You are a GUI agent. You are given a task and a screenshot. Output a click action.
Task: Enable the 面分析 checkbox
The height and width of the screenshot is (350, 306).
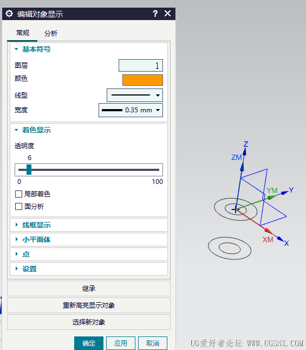pyautogui.click(x=19, y=207)
